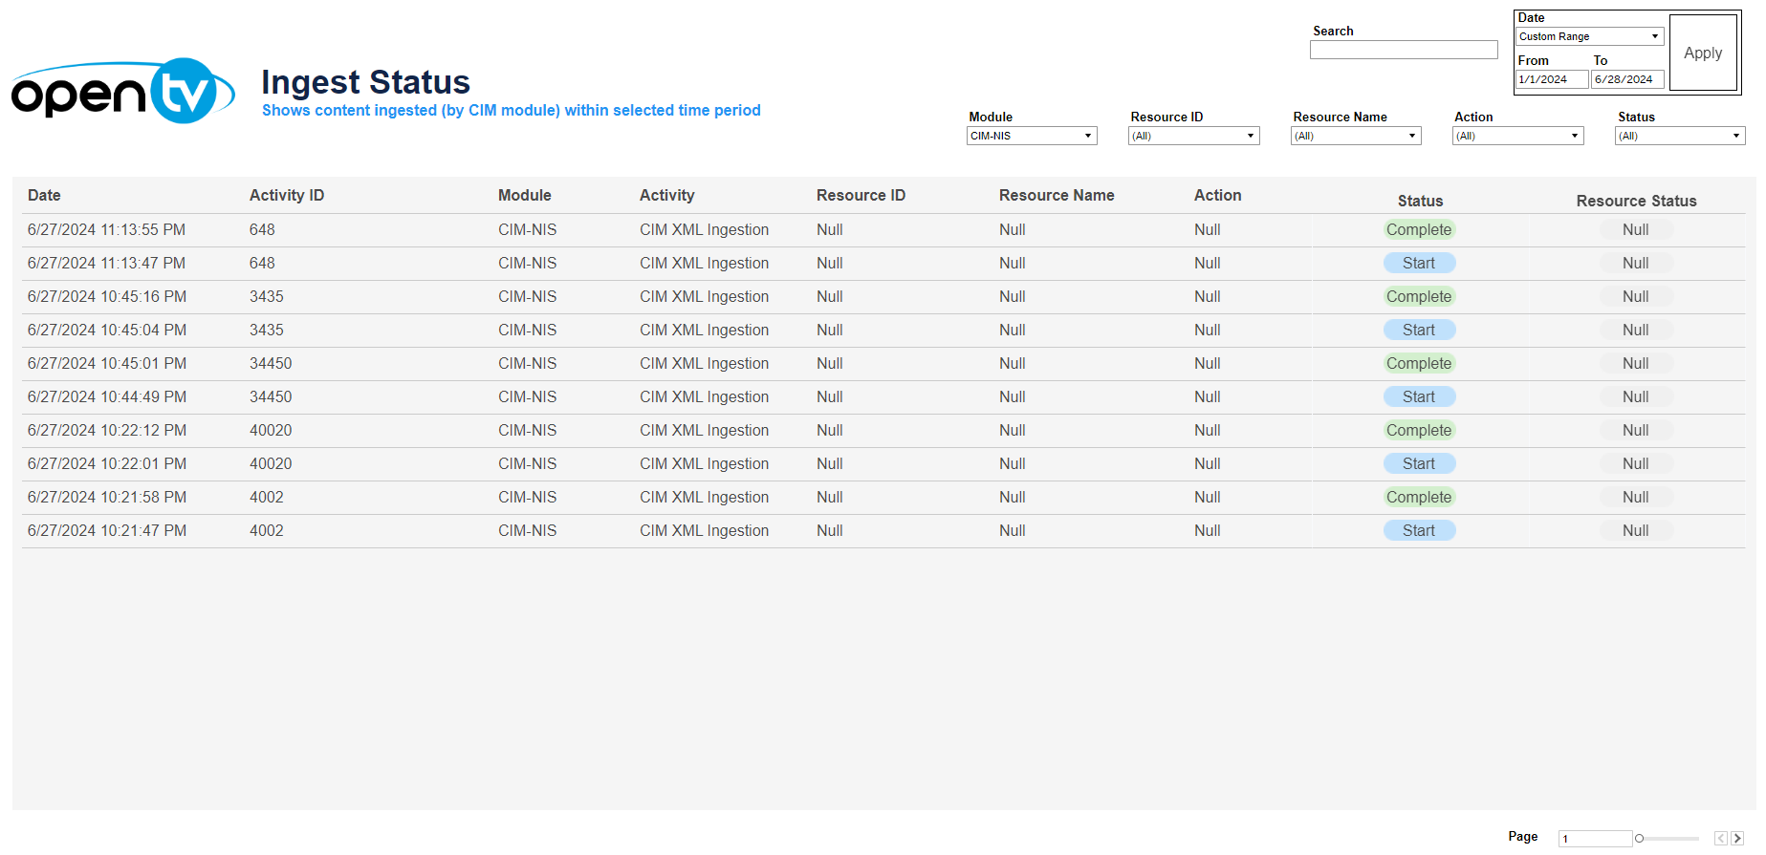Click the From date field
This screenshot has width=1766, height=855.
tap(1551, 79)
